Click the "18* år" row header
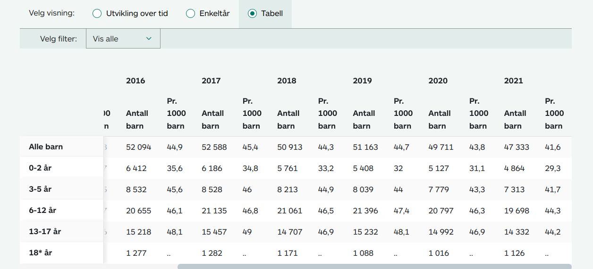 coord(41,253)
